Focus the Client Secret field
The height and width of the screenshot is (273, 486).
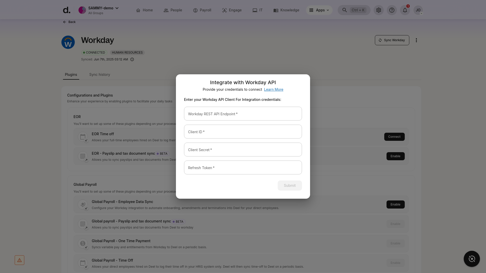click(x=243, y=150)
